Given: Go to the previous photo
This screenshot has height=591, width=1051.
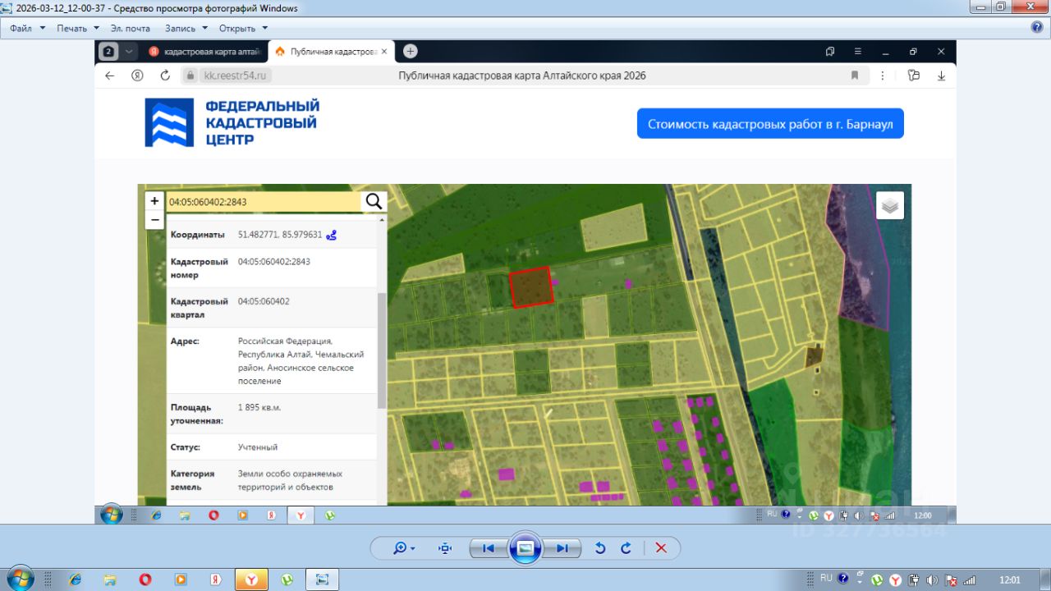Looking at the screenshot, I should tap(488, 548).
